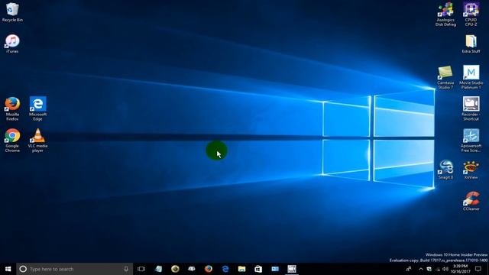Select the Camtasia Studio 7 shortcut

point(445,77)
